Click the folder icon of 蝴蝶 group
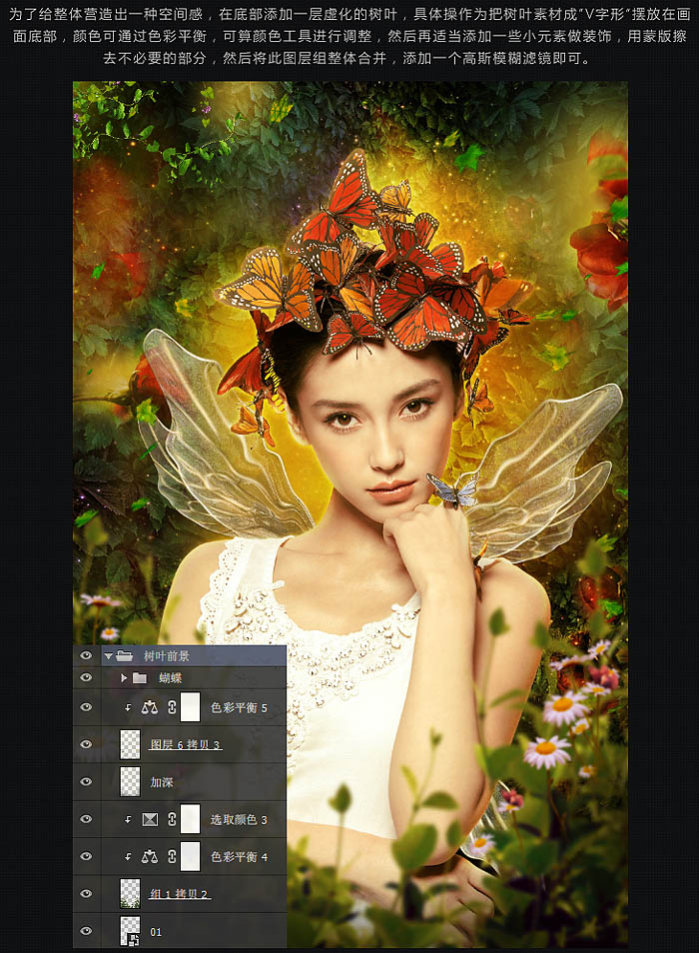The image size is (699, 953). point(140,677)
